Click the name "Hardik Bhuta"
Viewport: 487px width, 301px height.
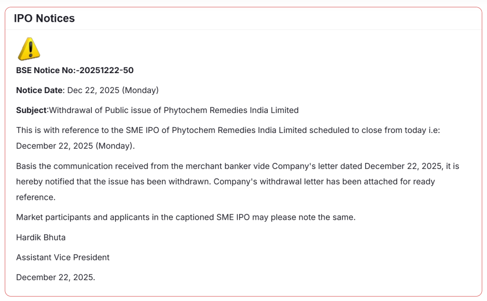tap(41, 237)
